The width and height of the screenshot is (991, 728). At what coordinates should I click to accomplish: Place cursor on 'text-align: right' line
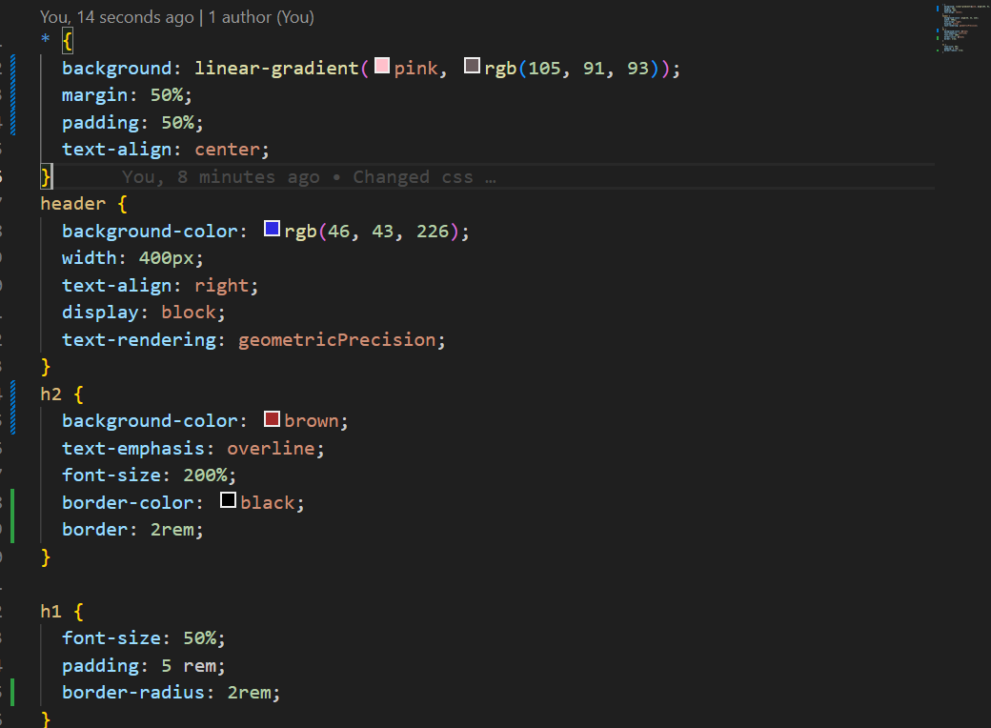pos(160,286)
